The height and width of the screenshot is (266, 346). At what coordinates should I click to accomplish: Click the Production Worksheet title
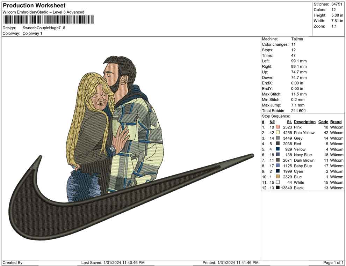click(x=34, y=6)
